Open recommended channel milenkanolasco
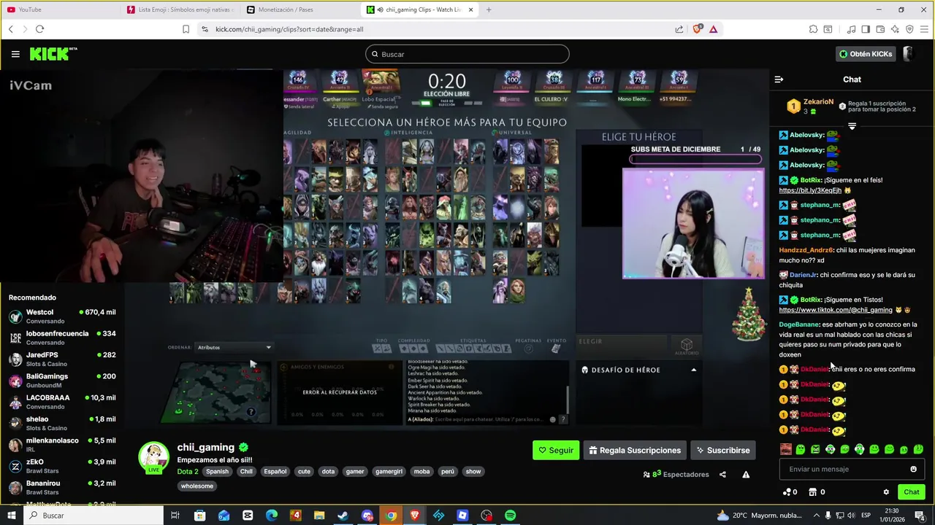 pyautogui.click(x=62, y=445)
